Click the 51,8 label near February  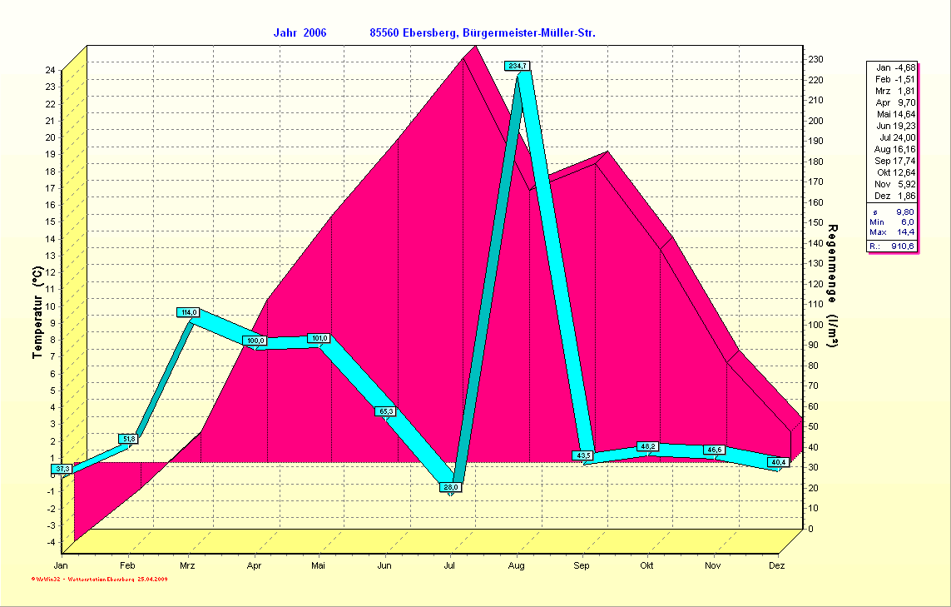(x=129, y=439)
